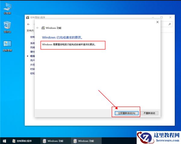Open the Control Panel desktop icon

(7, 46)
